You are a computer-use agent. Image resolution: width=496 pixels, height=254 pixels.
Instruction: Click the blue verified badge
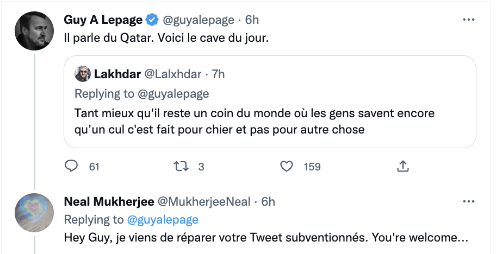click(152, 20)
